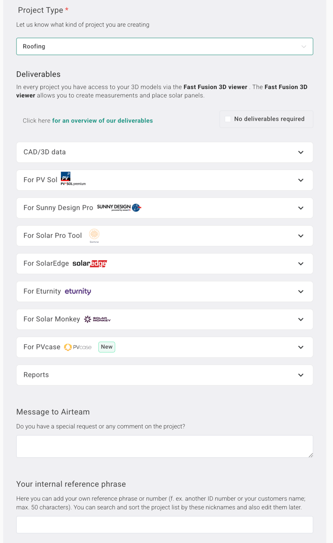This screenshot has height=543, width=333.
Task: Click the internal reference phrase input field
Action: coord(165,525)
